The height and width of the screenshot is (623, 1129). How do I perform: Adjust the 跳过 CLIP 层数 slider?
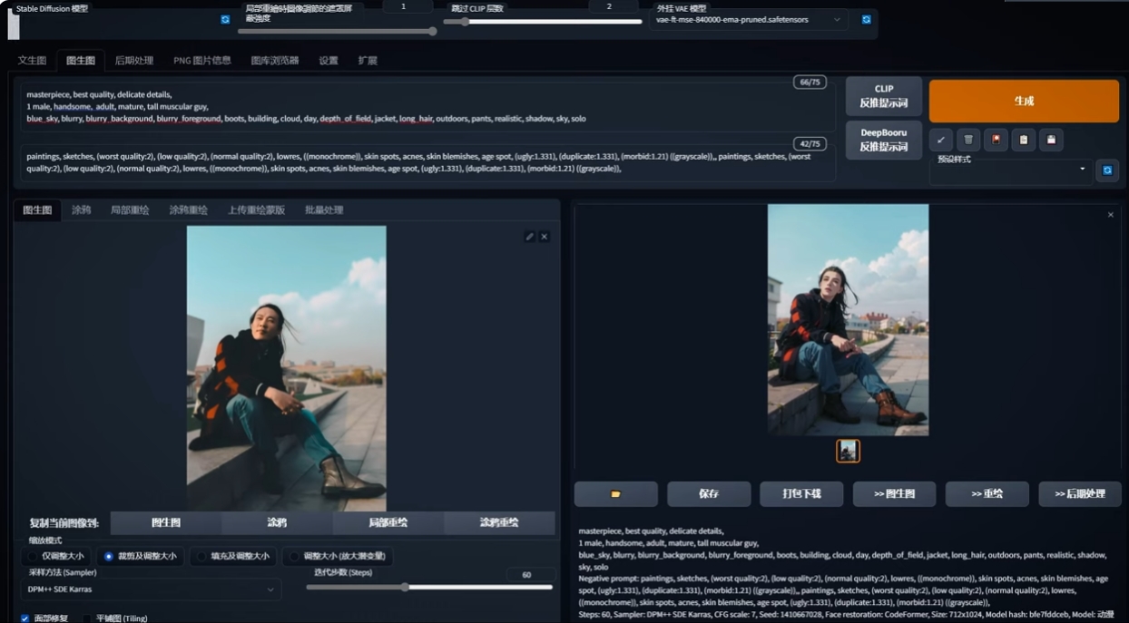543,22
